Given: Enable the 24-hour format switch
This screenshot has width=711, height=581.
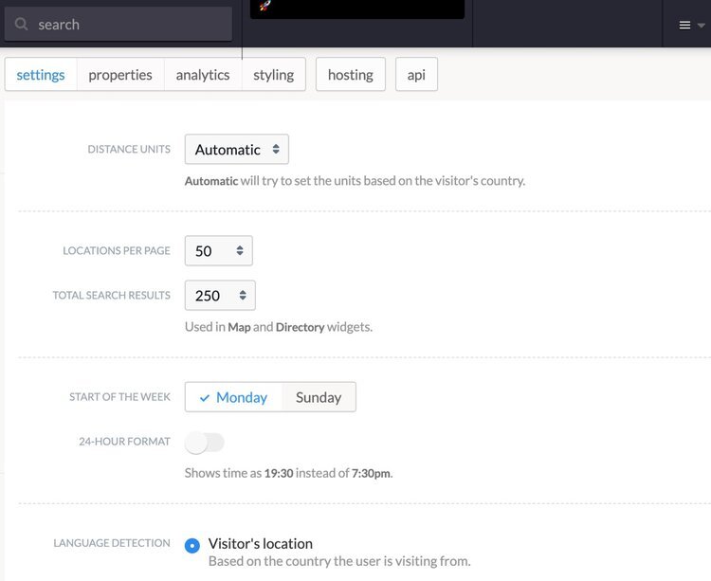Looking at the screenshot, I should [205, 443].
